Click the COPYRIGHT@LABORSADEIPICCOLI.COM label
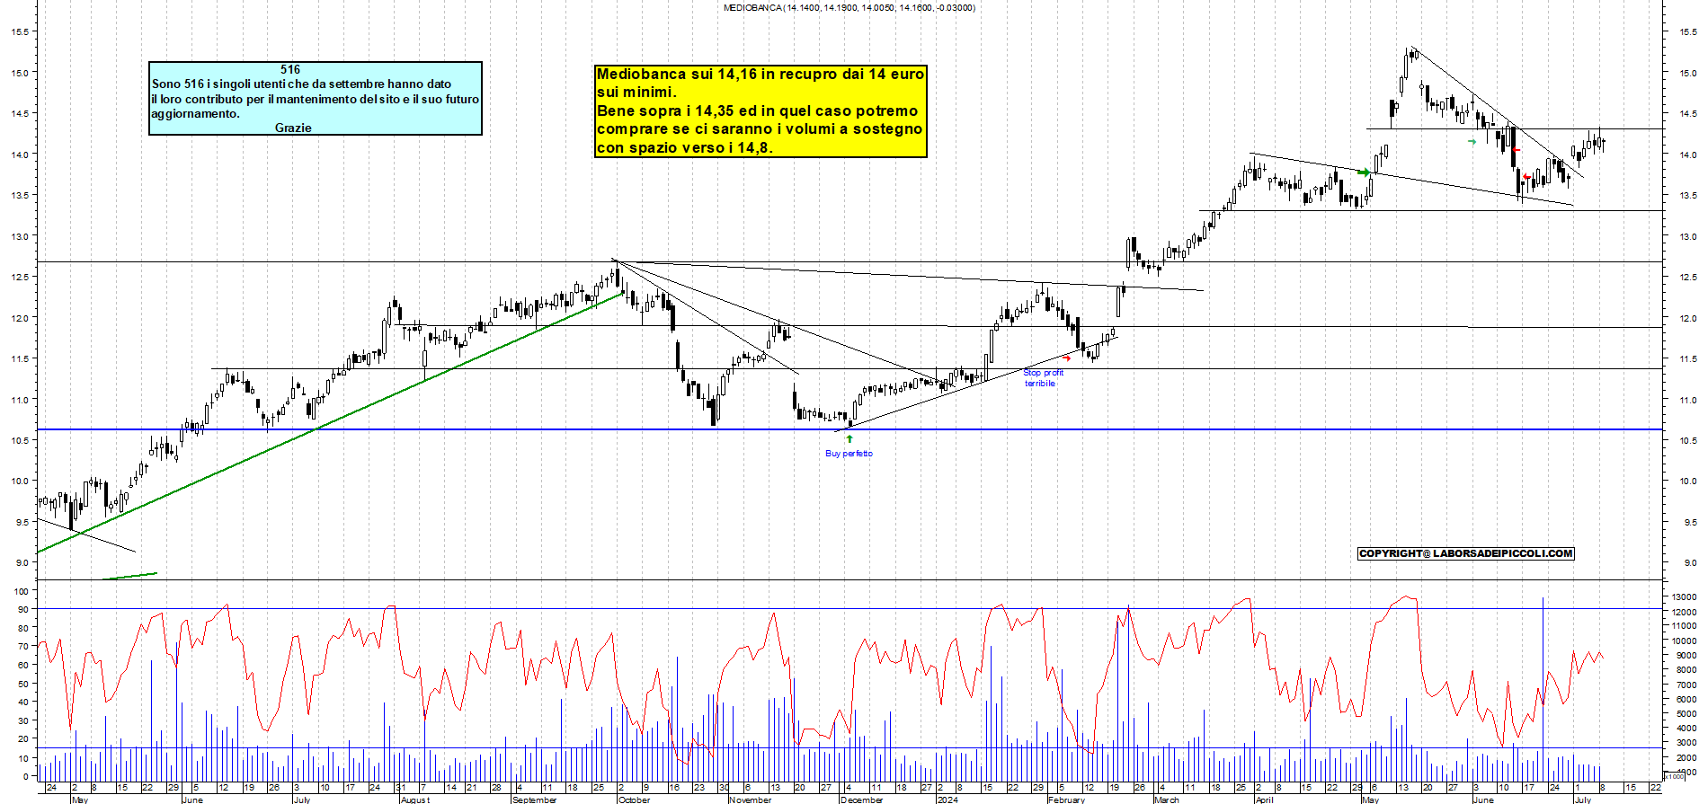1699x804 pixels. pyautogui.click(x=1465, y=553)
